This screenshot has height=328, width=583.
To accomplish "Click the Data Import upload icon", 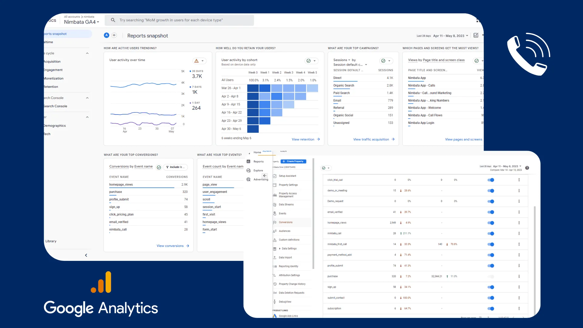I will click(274, 258).
